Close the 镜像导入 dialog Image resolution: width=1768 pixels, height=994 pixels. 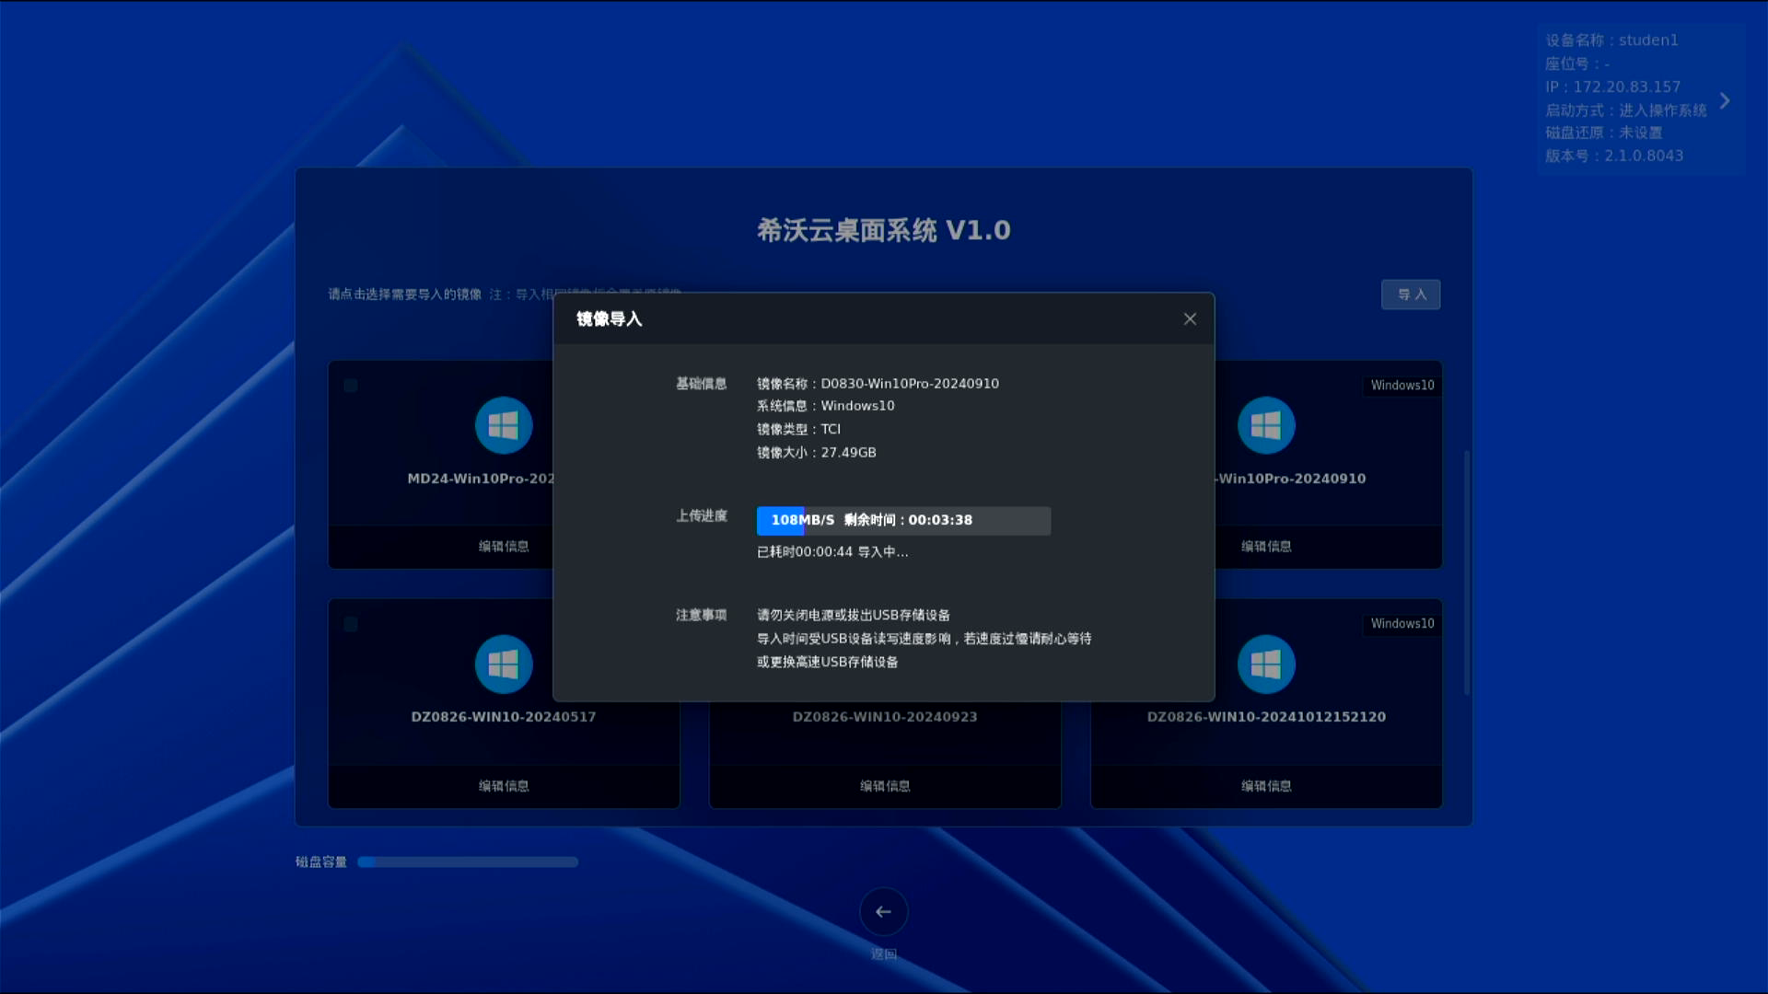(1190, 318)
